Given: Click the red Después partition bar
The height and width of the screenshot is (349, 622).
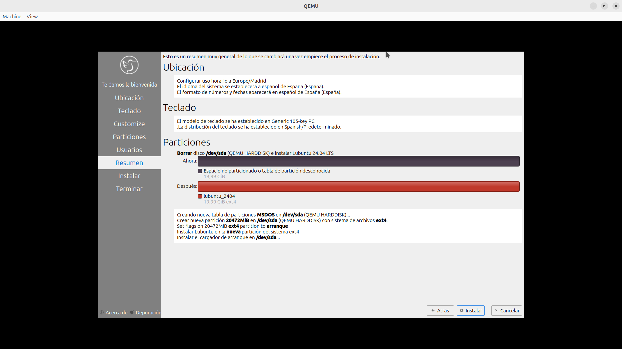Looking at the screenshot, I should point(359,186).
